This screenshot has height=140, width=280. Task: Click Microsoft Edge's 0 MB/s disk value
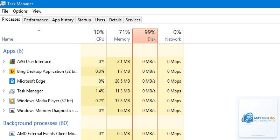pyautogui.click(x=149, y=81)
